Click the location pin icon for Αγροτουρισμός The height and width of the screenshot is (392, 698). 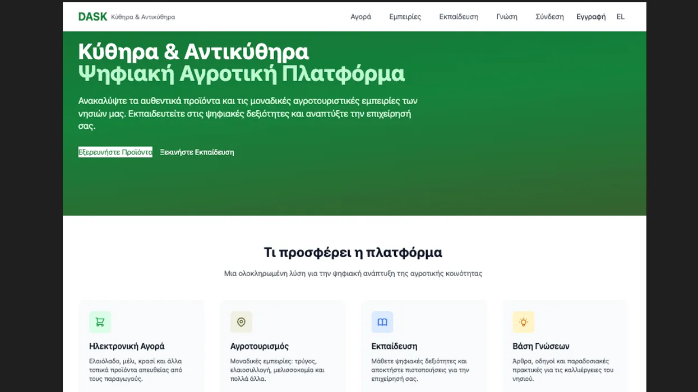tap(241, 322)
